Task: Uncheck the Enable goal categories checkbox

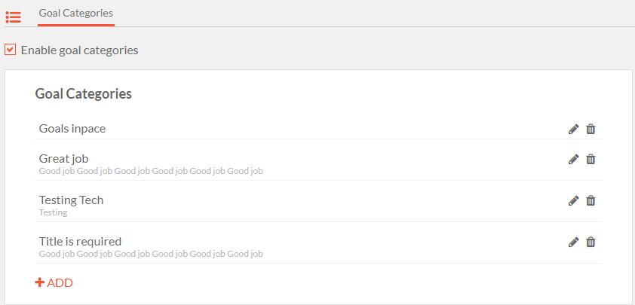Action: tap(10, 50)
